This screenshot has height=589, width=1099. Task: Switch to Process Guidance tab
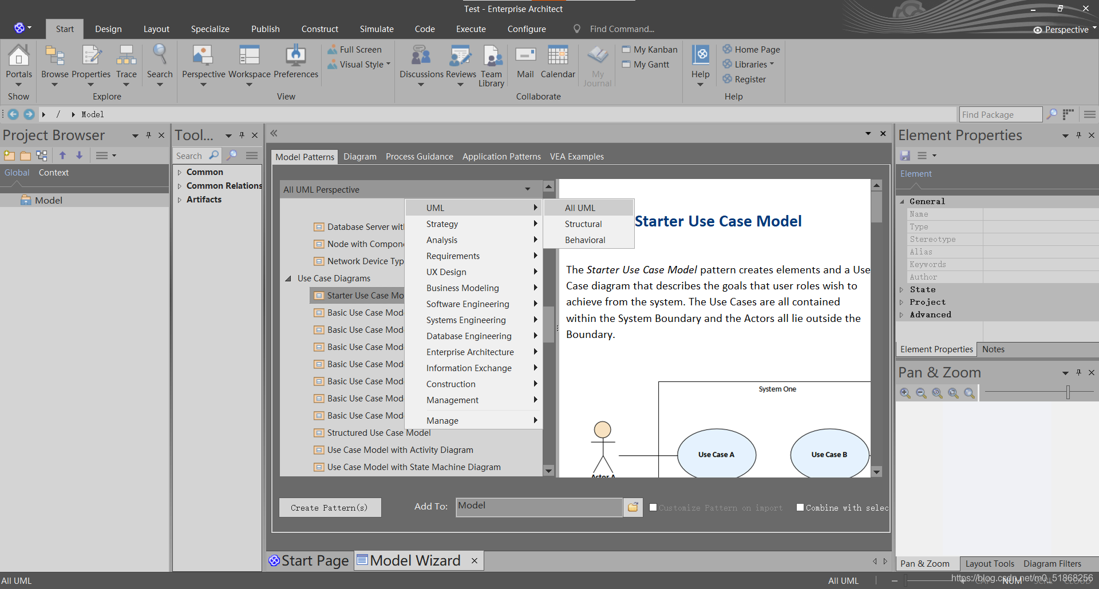(419, 157)
